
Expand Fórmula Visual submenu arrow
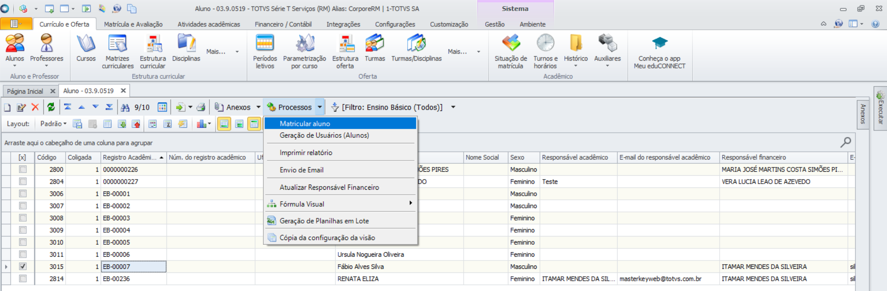(x=410, y=203)
